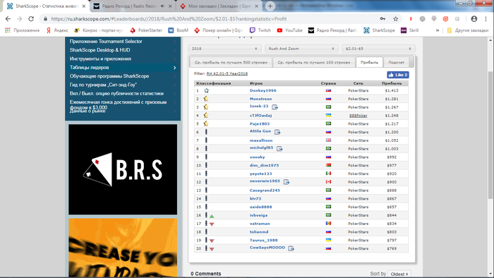Click the star icon beside rank 1

pos(206,90)
